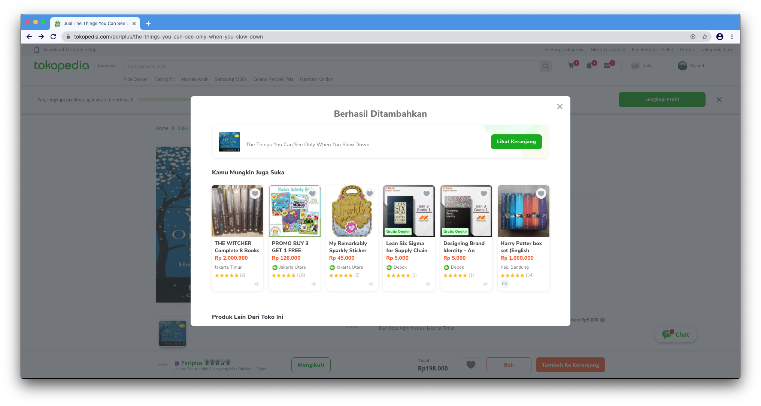Click the Buku breadcrumb
This screenshot has height=406, width=761.
tap(183, 128)
